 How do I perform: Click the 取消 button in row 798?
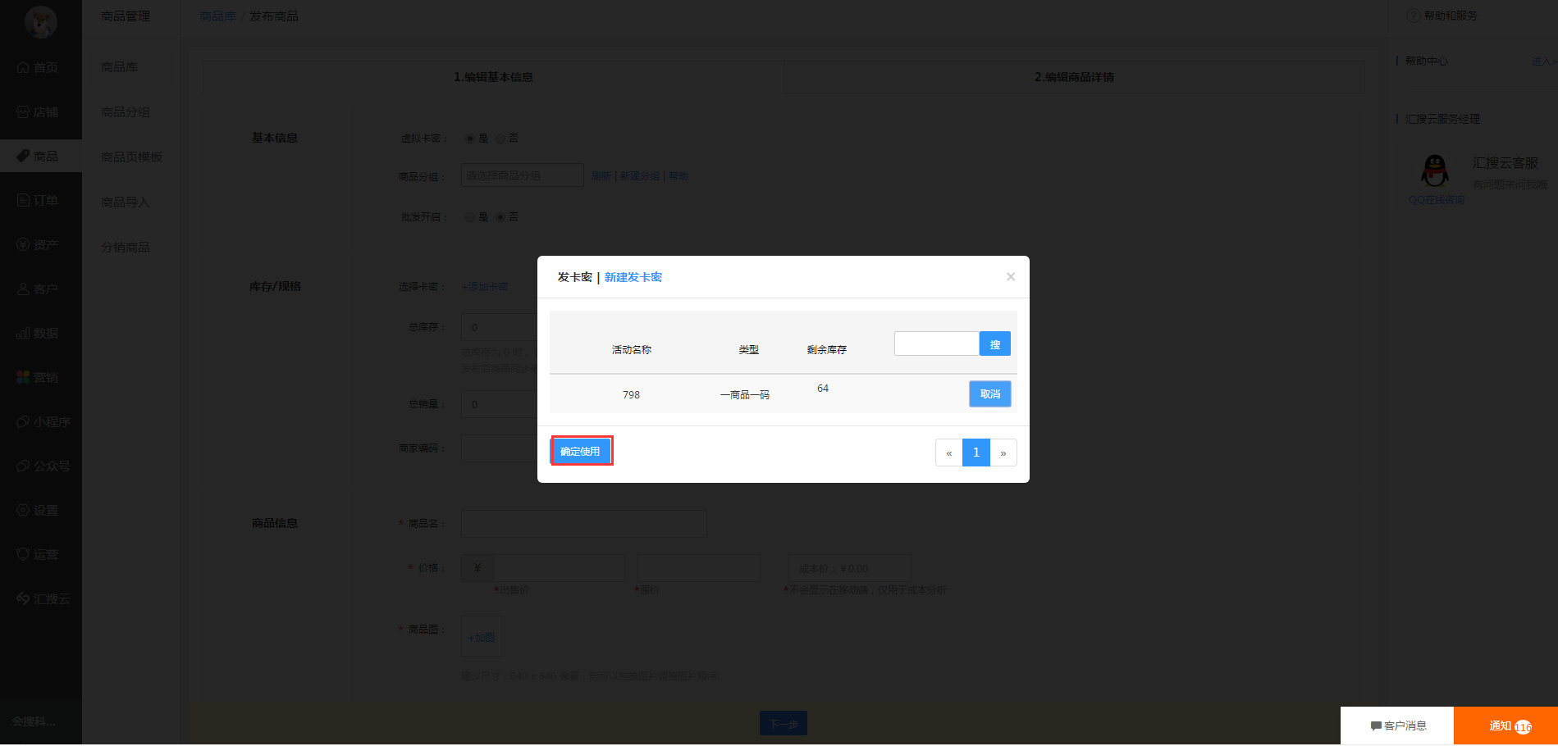989,394
